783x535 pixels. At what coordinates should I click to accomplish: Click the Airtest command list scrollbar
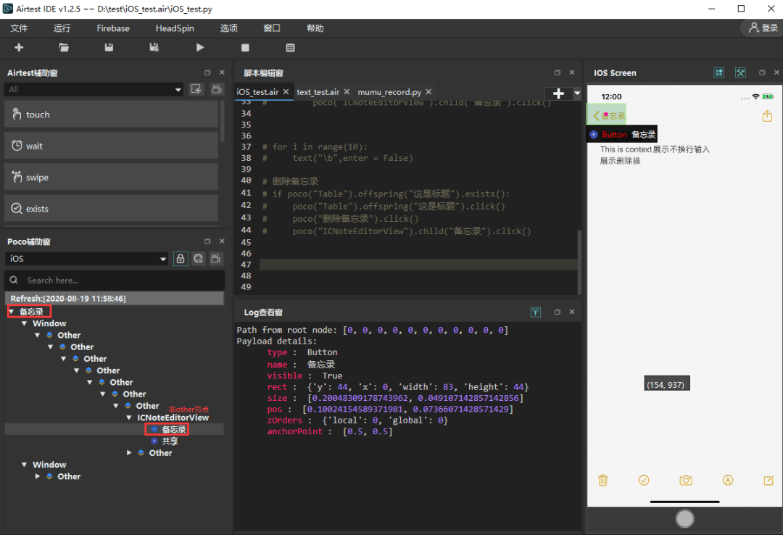(223, 120)
